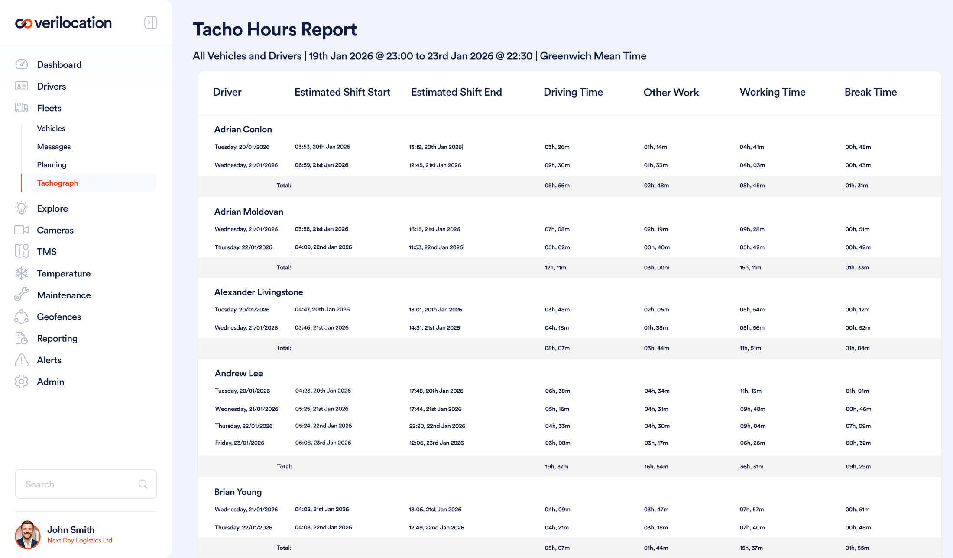Open the Vehicles submenu item
This screenshot has height=558, width=953.
tap(51, 128)
